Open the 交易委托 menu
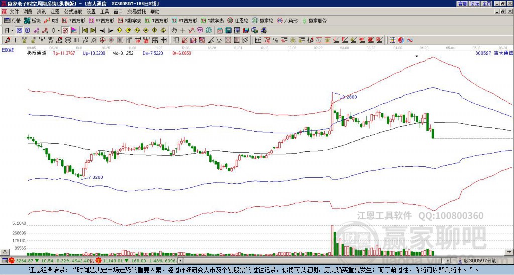The width and height of the screenshot is (514, 275). (x=137, y=12)
